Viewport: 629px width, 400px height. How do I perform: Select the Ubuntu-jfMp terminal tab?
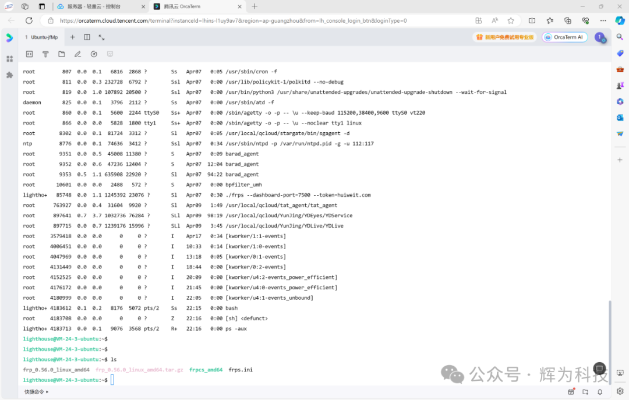pos(42,37)
